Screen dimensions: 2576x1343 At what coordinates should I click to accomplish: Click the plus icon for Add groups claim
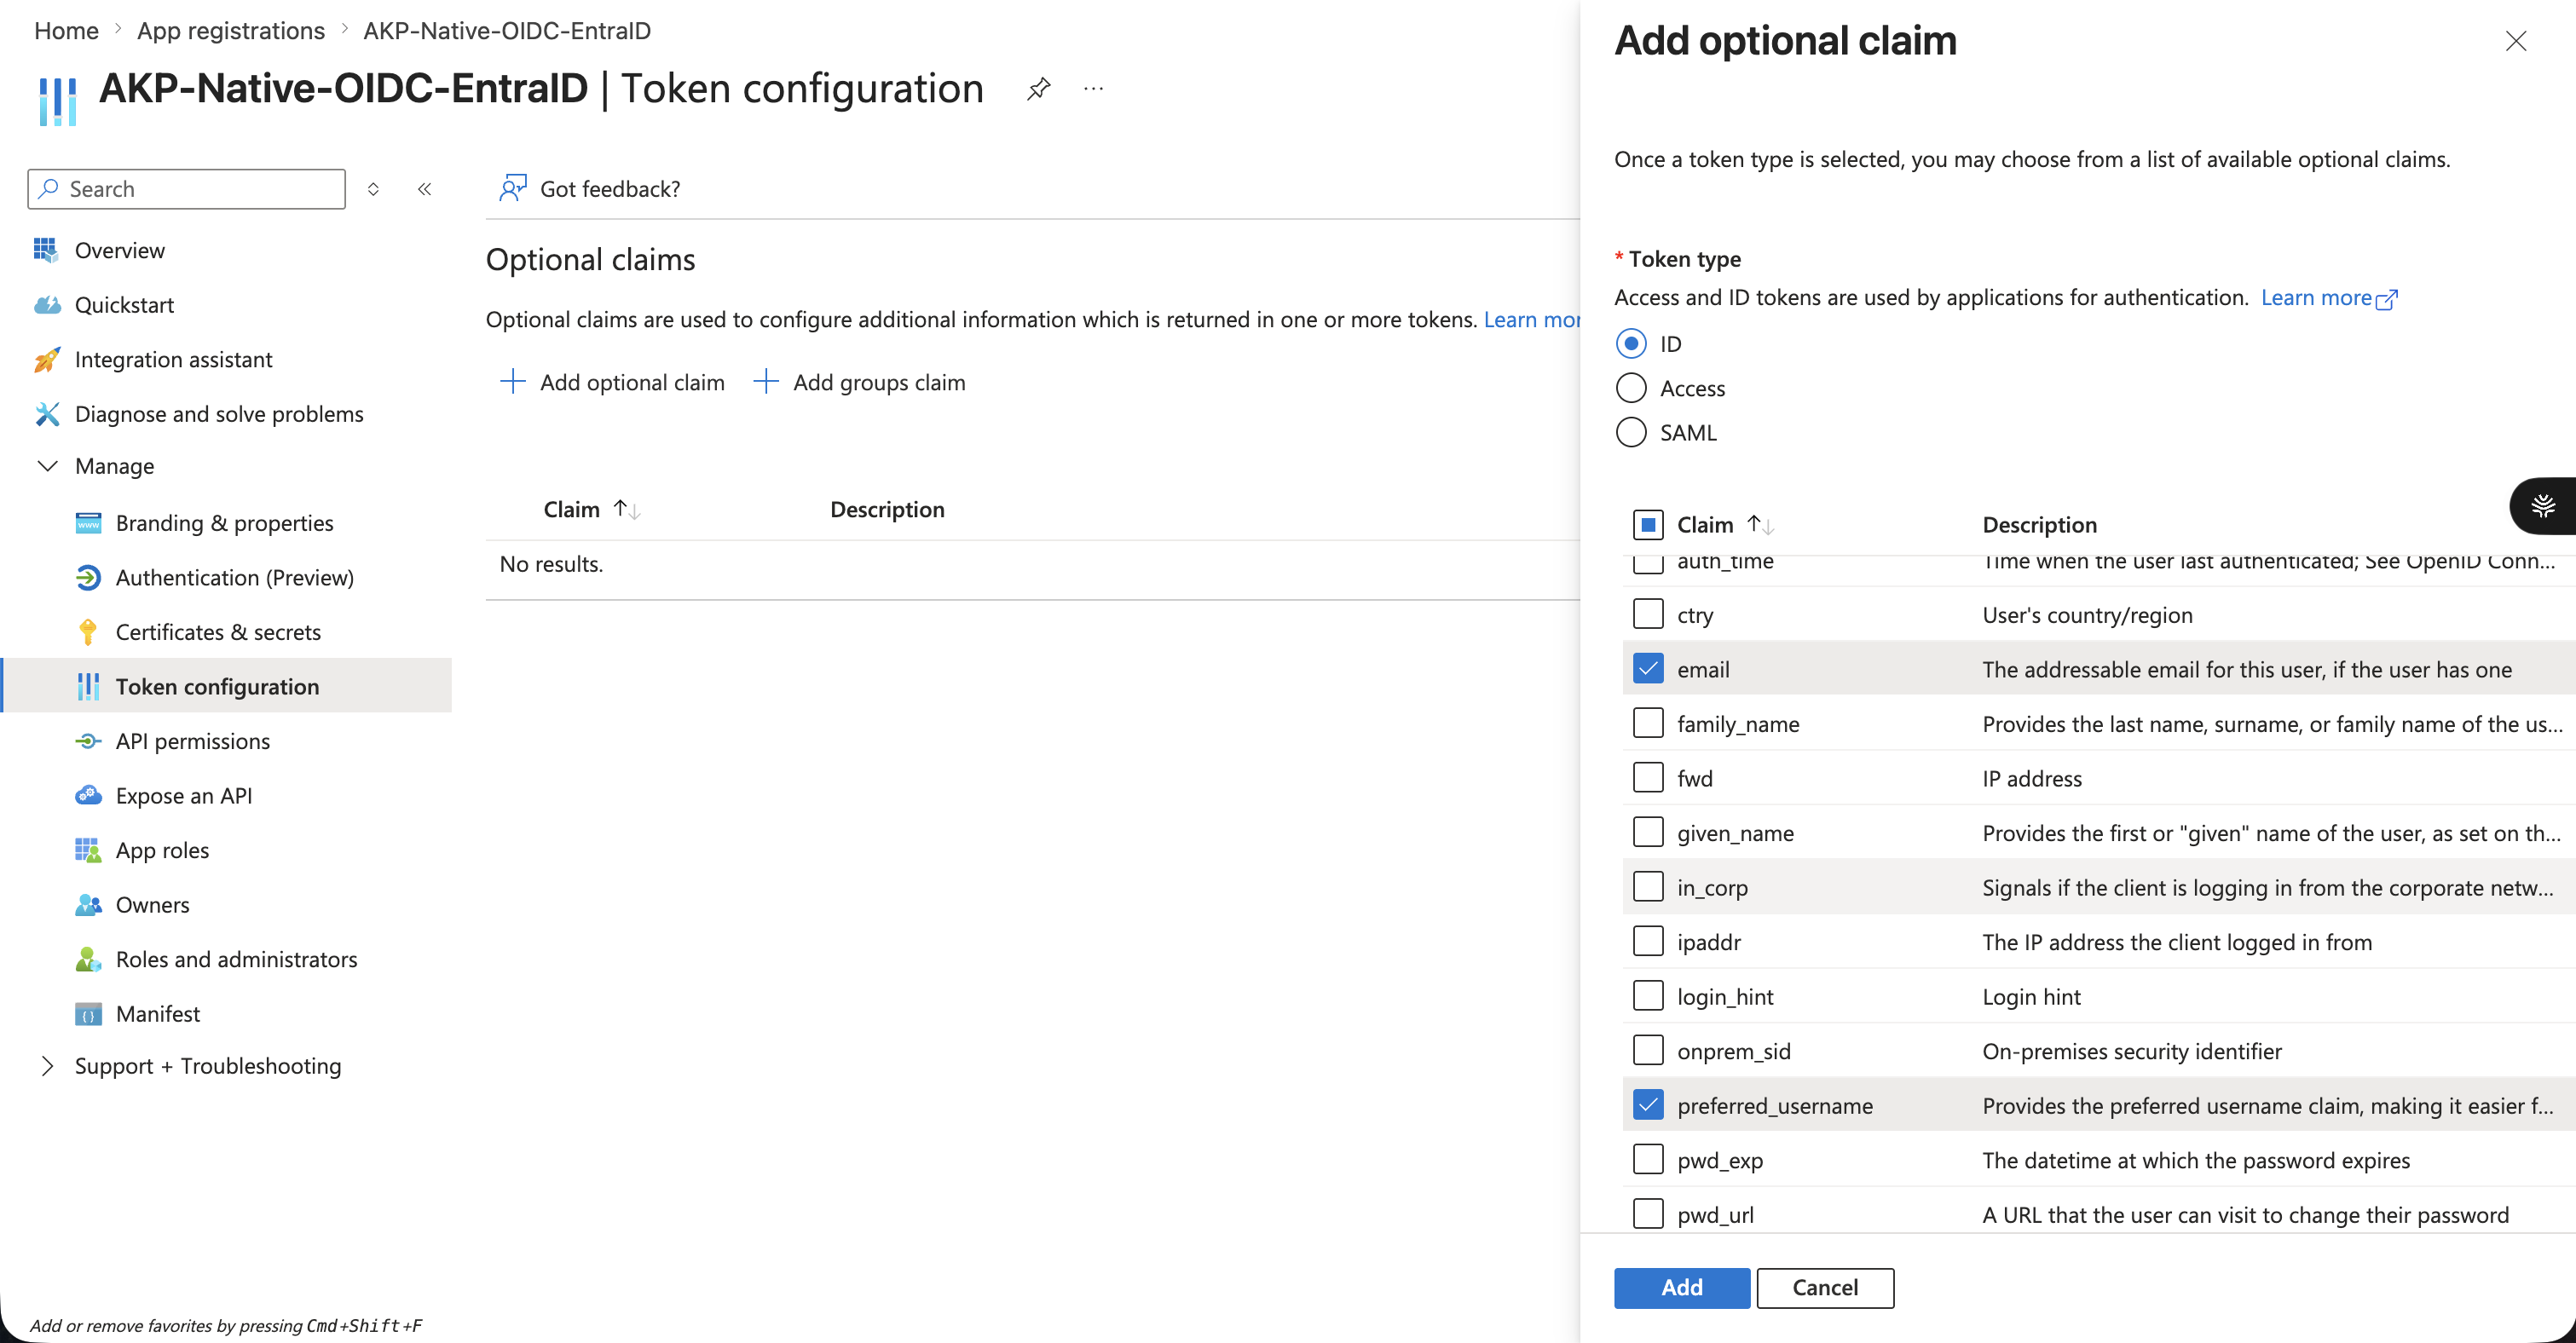(765, 381)
